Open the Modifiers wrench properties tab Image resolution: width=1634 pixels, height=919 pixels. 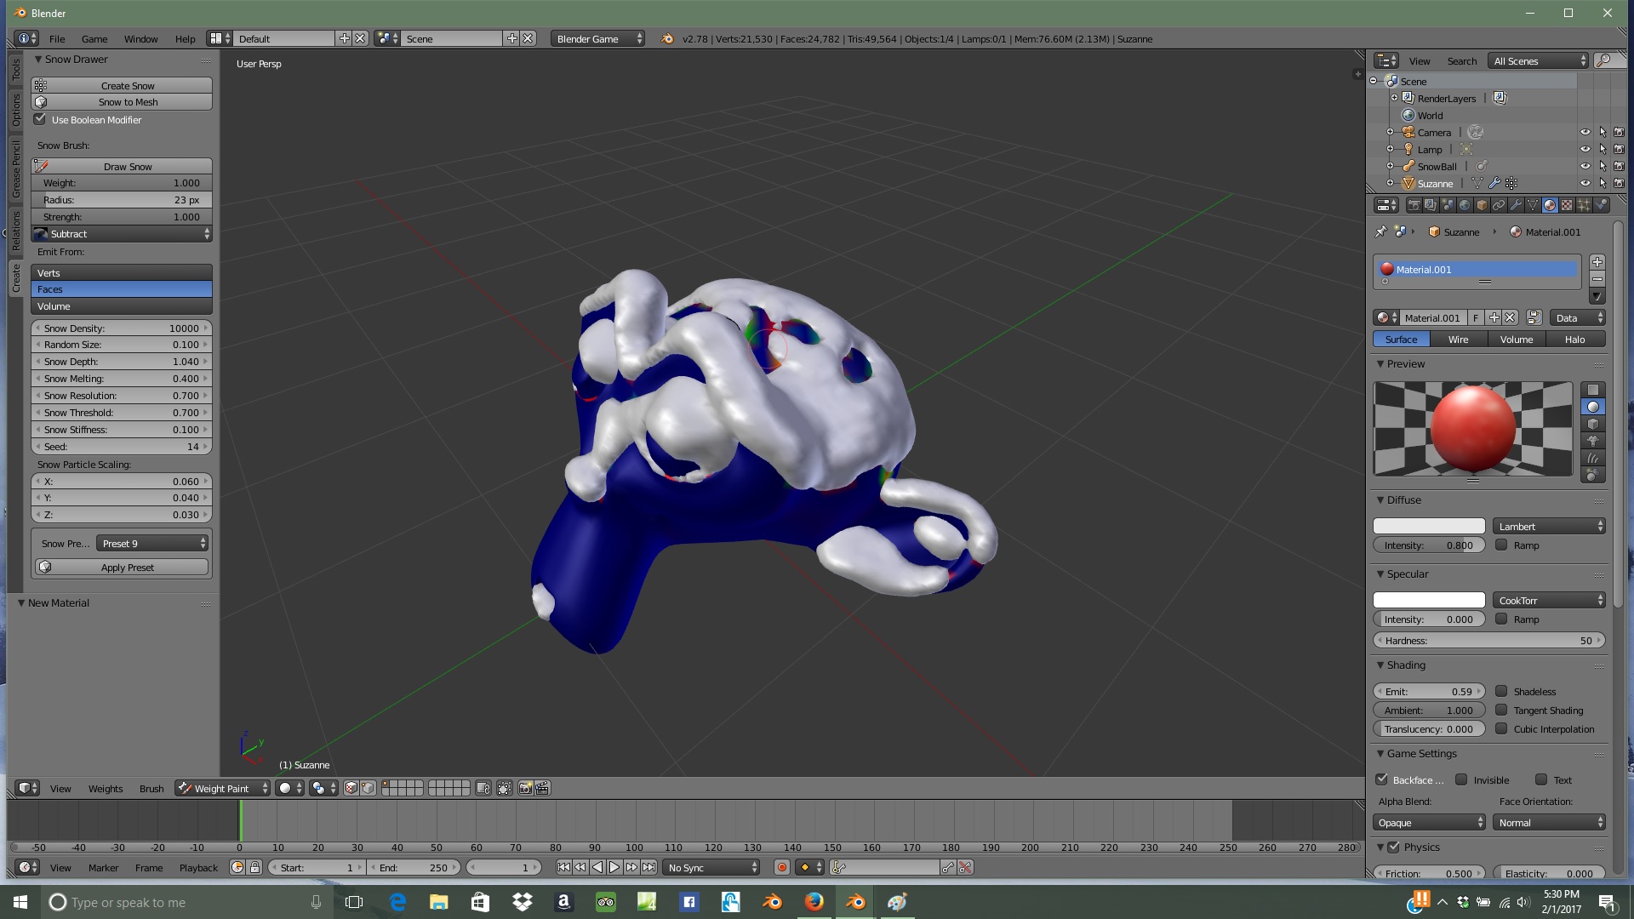click(x=1516, y=205)
